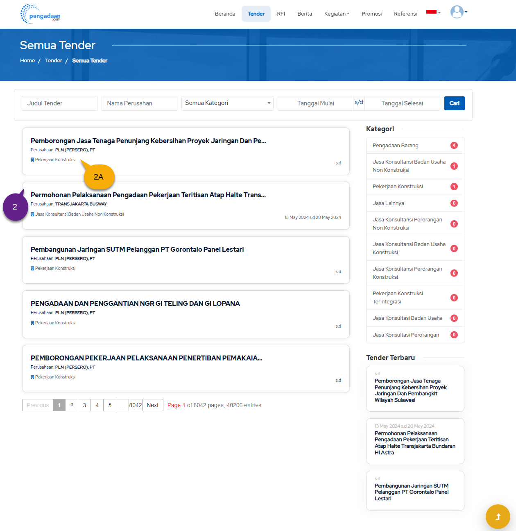This screenshot has width=516, height=531.
Task: Click company name TRANSJAKARTA BUSWAY
Action: click(81, 204)
